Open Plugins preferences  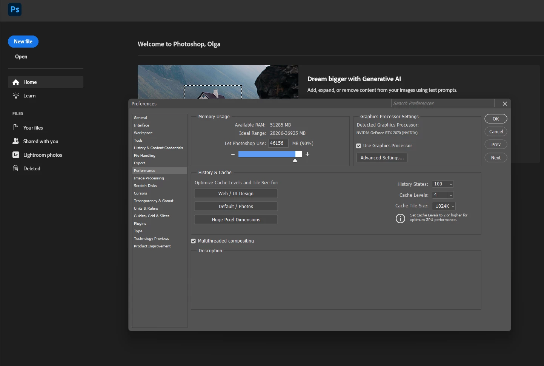(x=160, y=224)
